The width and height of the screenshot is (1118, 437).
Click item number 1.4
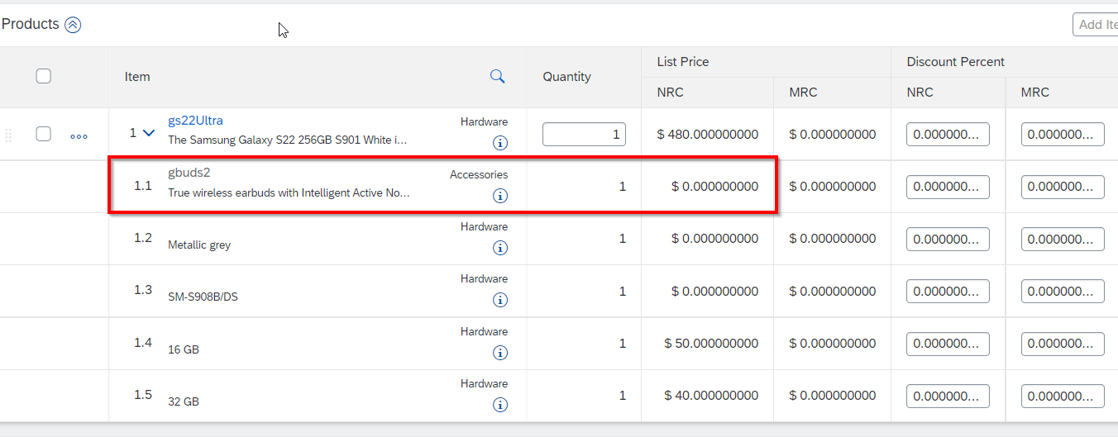[x=143, y=342]
